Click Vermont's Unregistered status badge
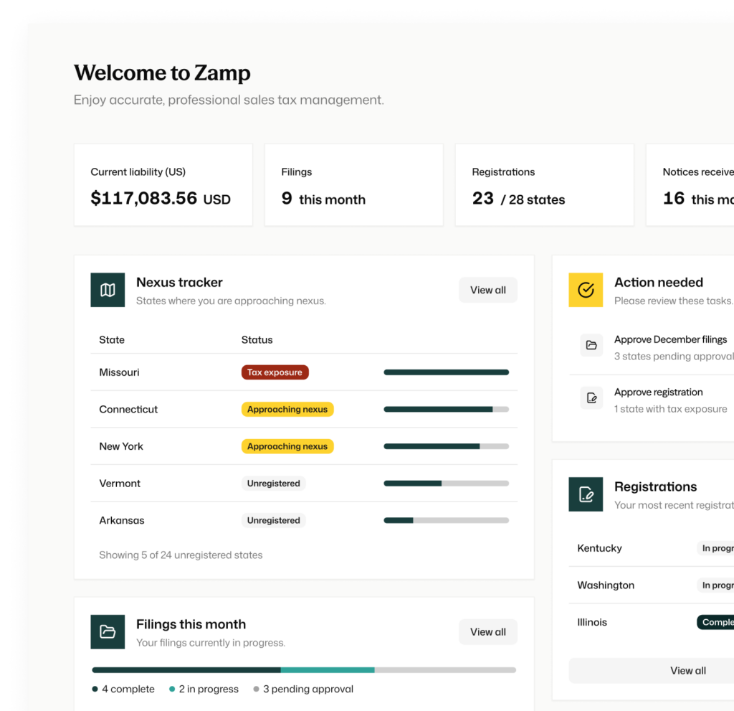The height and width of the screenshot is (711, 734). pos(273,484)
